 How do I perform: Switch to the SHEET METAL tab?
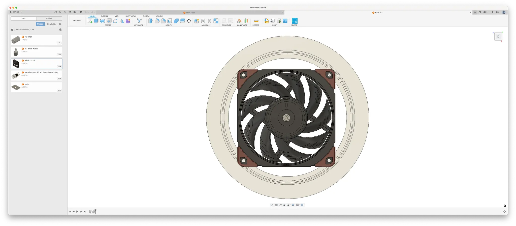131,16
